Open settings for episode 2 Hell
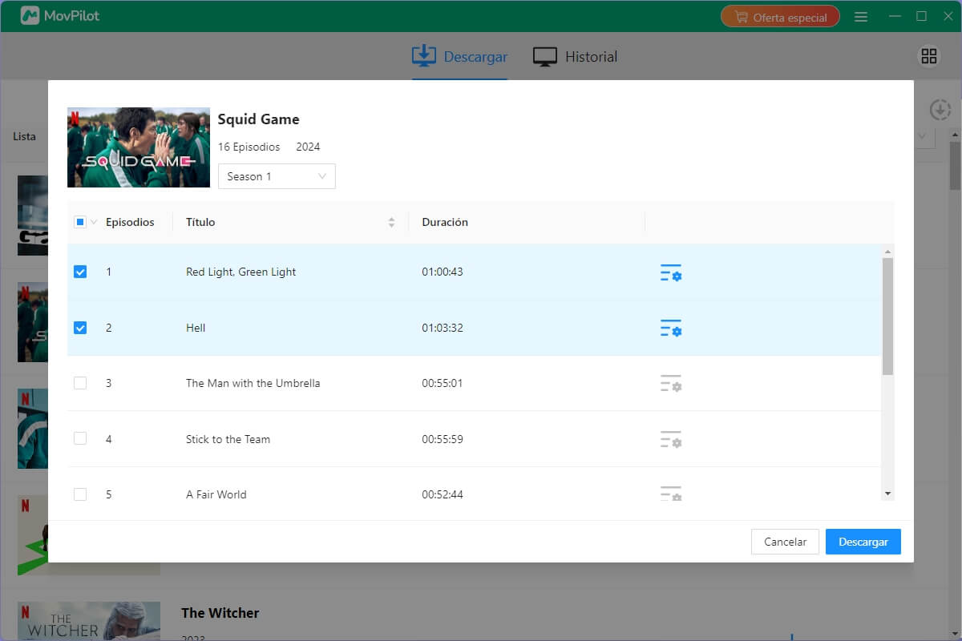 [x=670, y=328]
